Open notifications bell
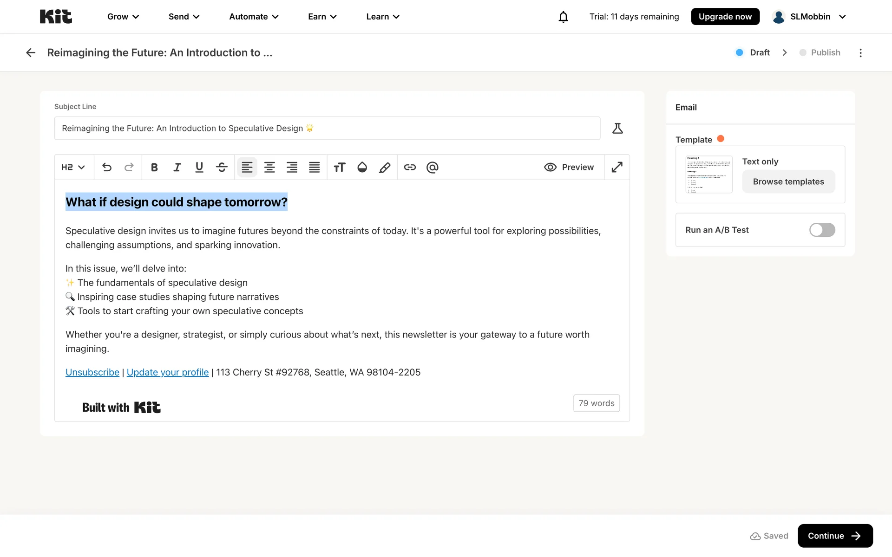The width and height of the screenshot is (892, 557). pos(563,17)
